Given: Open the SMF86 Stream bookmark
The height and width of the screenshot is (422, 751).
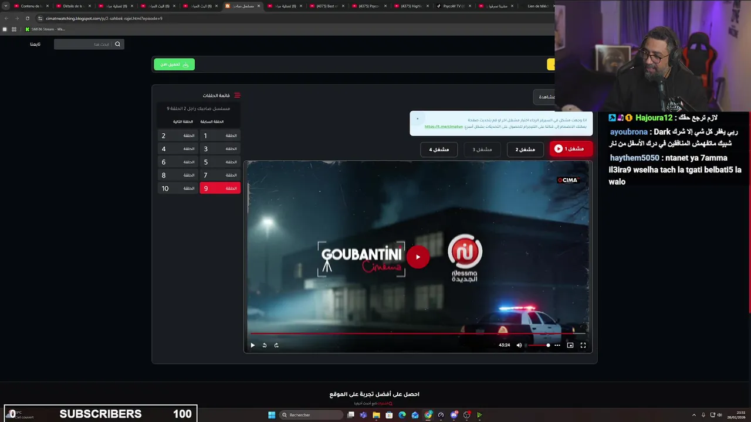Looking at the screenshot, I should coord(45,29).
